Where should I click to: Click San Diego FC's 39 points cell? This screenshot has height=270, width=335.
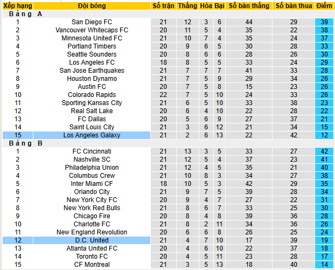(324, 22)
